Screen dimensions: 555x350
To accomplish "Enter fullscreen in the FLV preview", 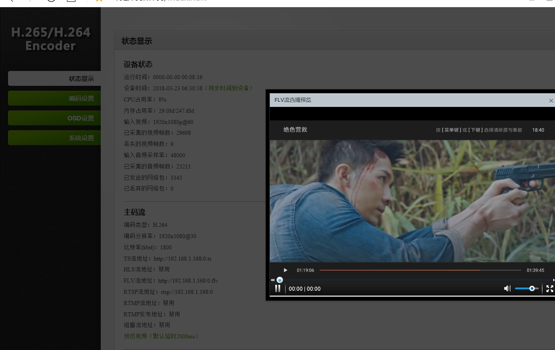I will [x=550, y=288].
